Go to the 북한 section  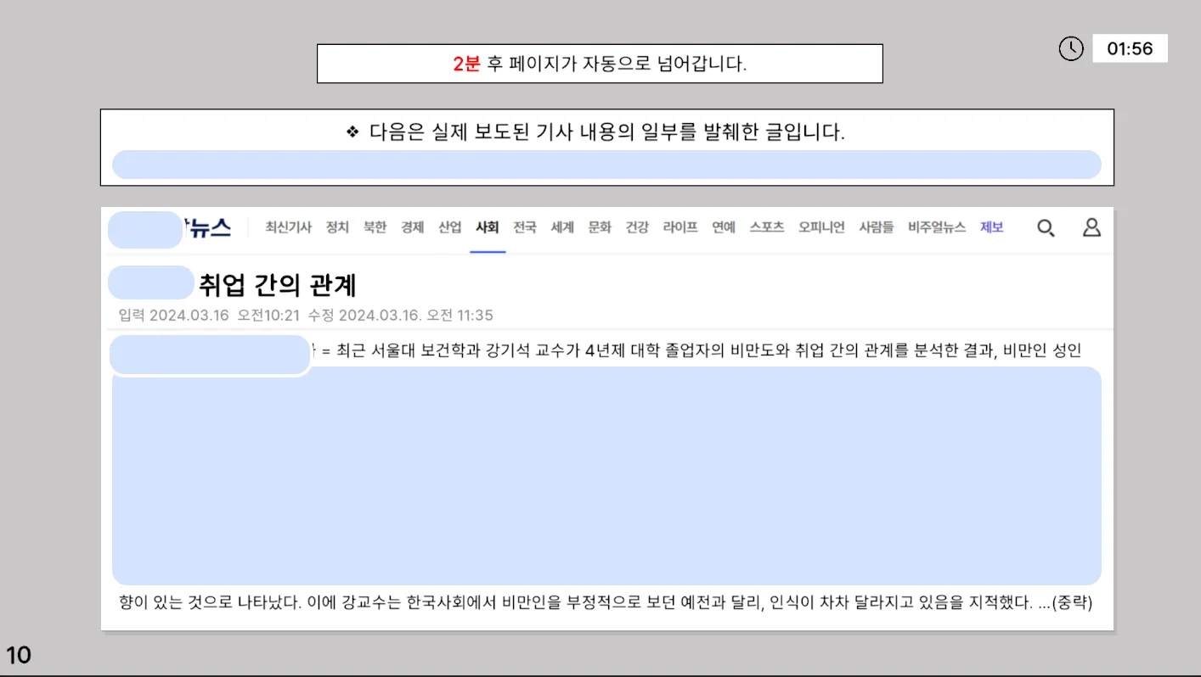point(375,227)
